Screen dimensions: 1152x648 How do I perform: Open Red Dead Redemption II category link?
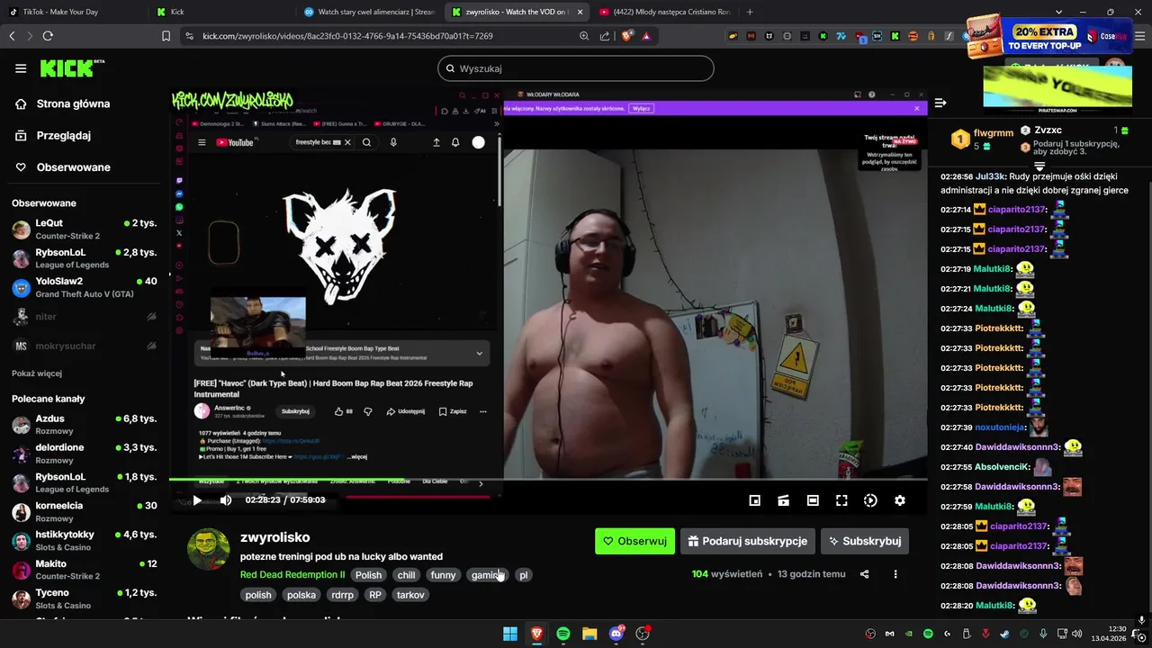(x=292, y=575)
